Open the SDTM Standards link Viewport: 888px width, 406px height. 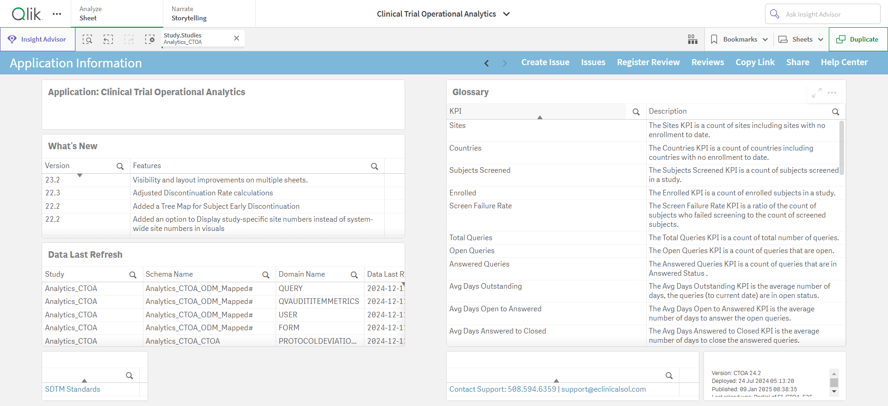click(73, 389)
